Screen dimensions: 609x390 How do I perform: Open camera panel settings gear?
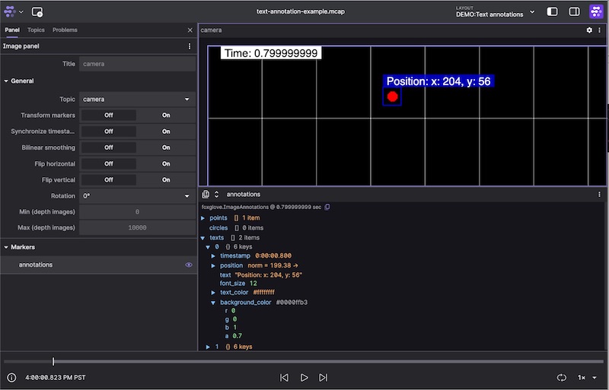click(589, 30)
